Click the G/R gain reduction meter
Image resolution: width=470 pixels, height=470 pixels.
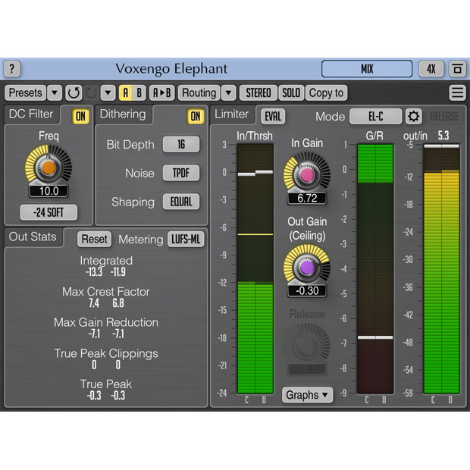pyautogui.click(x=375, y=269)
